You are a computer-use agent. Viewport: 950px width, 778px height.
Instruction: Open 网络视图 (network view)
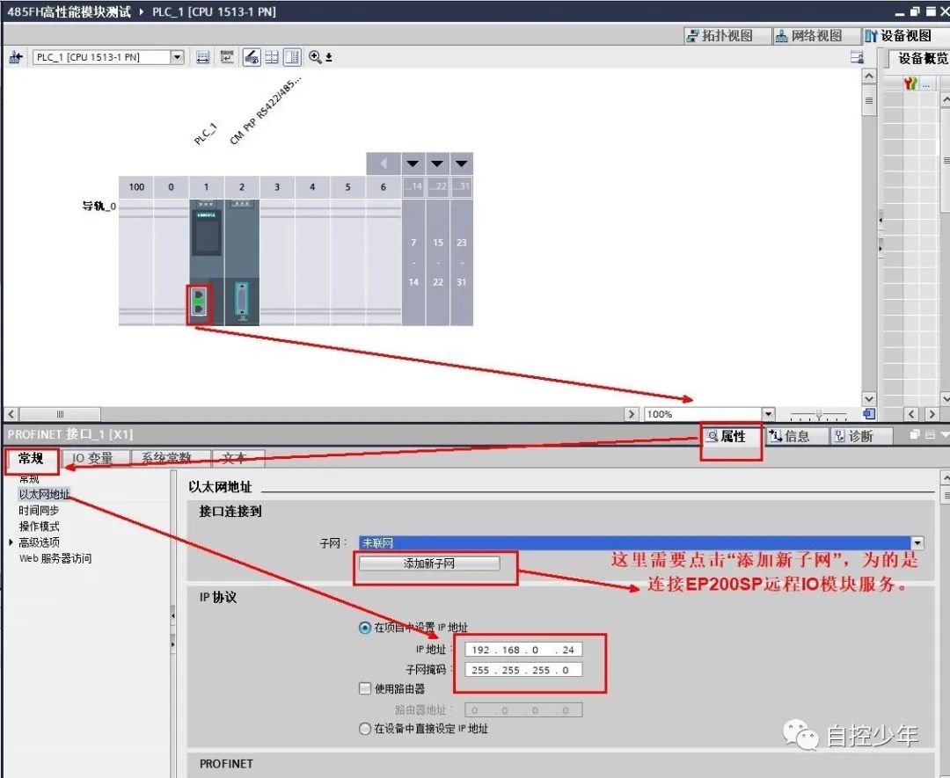pyautogui.click(x=816, y=35)
